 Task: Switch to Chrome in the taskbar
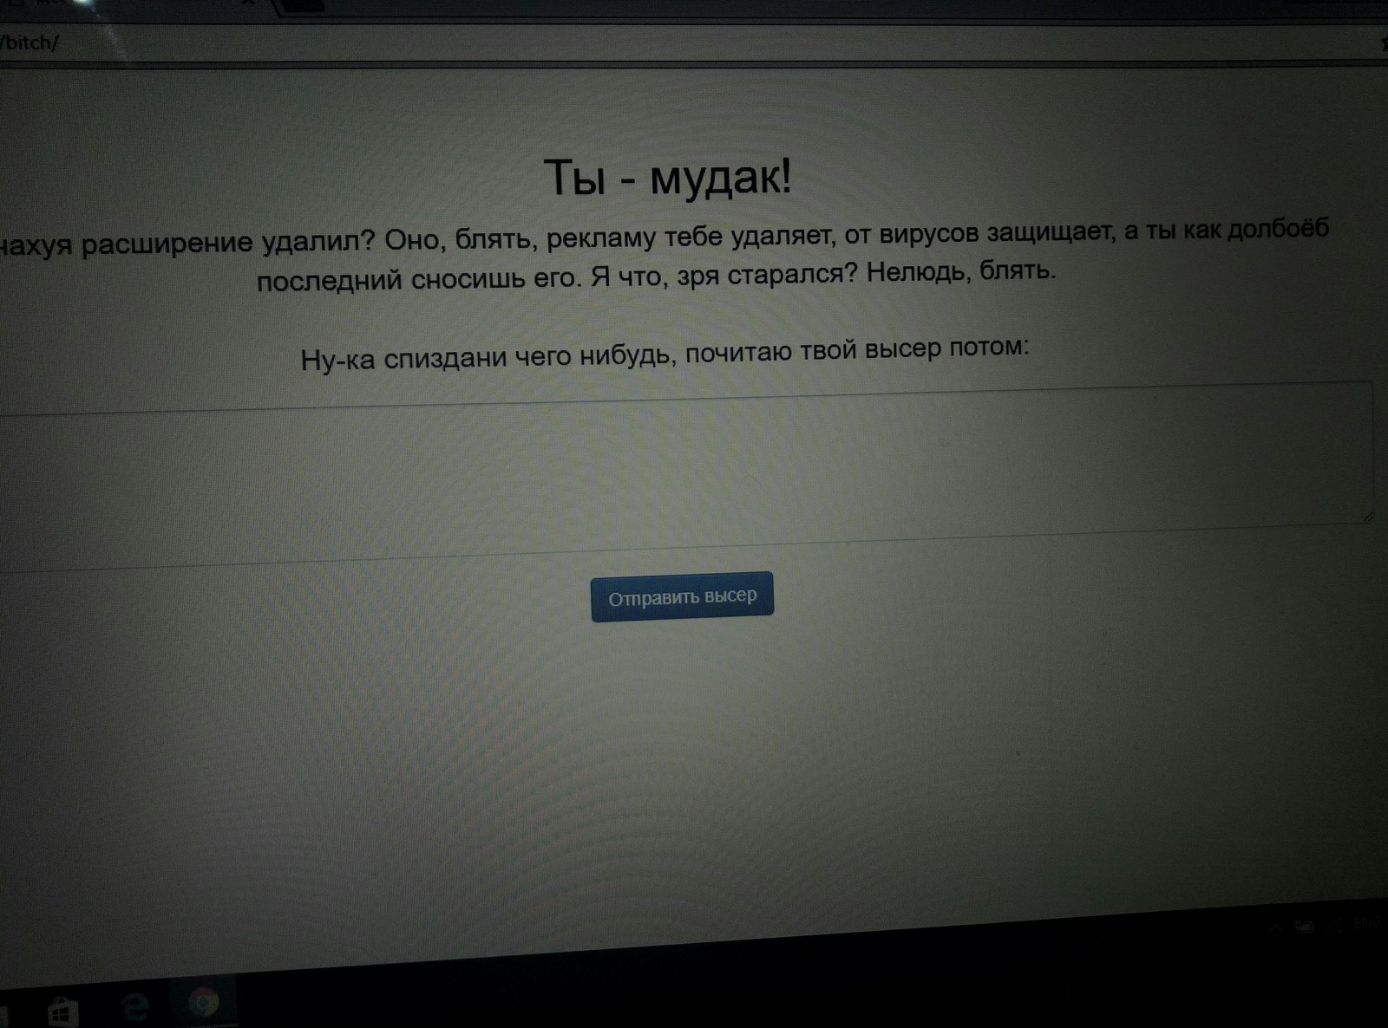204,1003
